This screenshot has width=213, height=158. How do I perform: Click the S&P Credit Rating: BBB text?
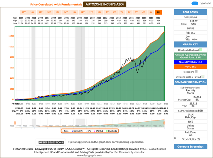(190, 111)
